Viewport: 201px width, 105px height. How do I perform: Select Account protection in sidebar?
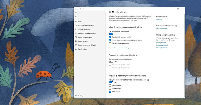pyautogui.click(x=84, y=30)
